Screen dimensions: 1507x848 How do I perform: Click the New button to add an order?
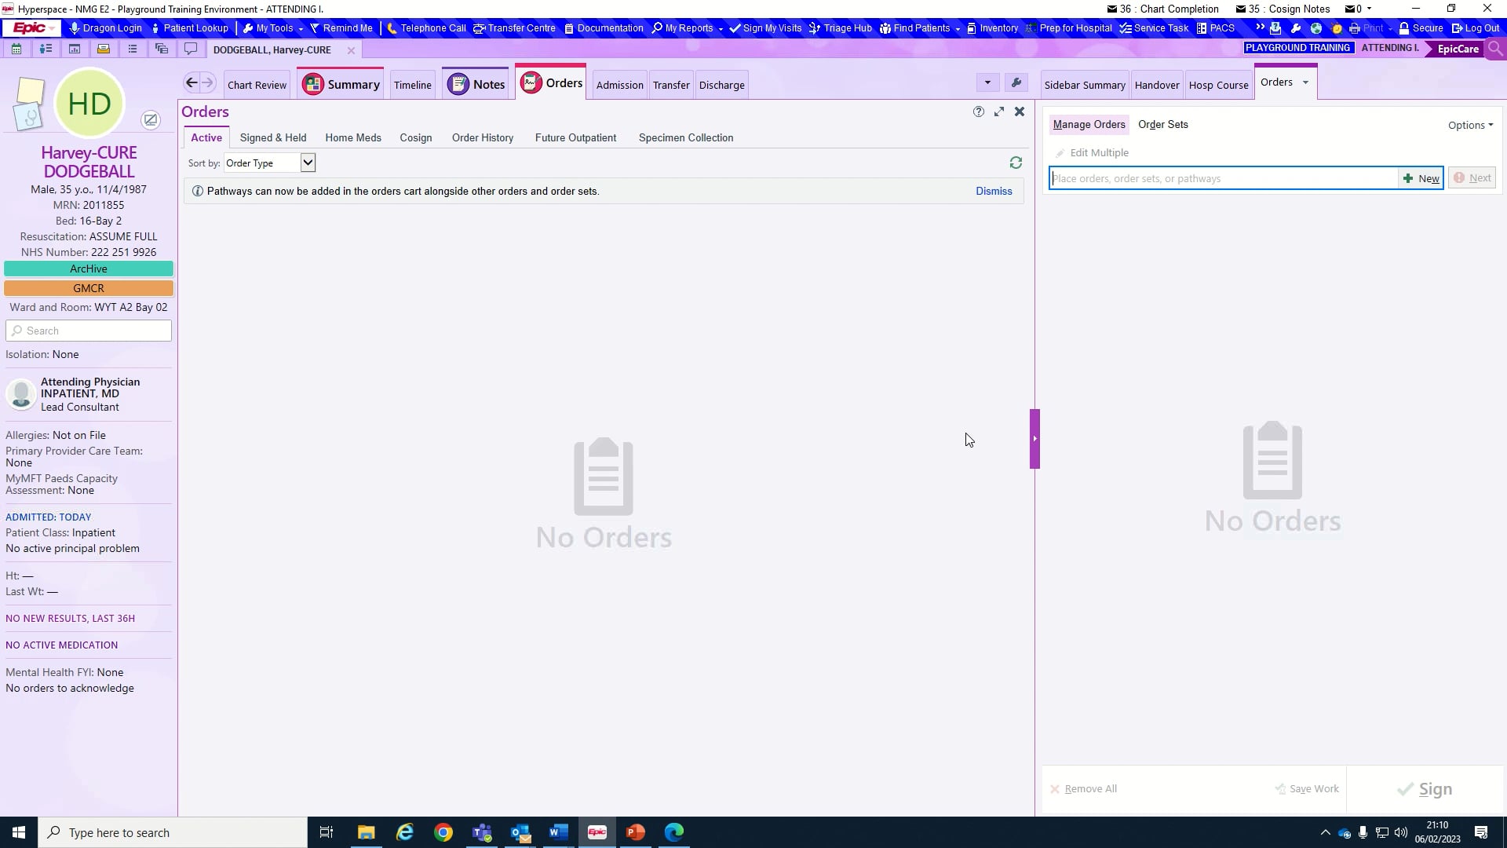click(1421, 177)
